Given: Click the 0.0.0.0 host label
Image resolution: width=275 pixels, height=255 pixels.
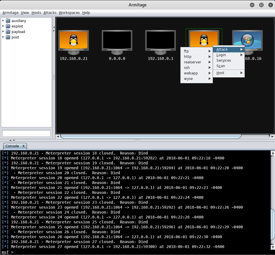Looking at the screenshot, I should (x=117, y=58).
